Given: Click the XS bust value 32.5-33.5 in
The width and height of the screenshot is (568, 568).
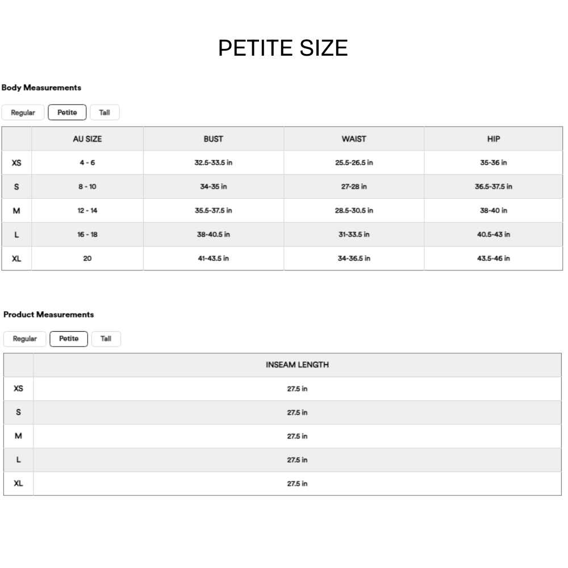Looking at the screenshot, I should (214, 162).
